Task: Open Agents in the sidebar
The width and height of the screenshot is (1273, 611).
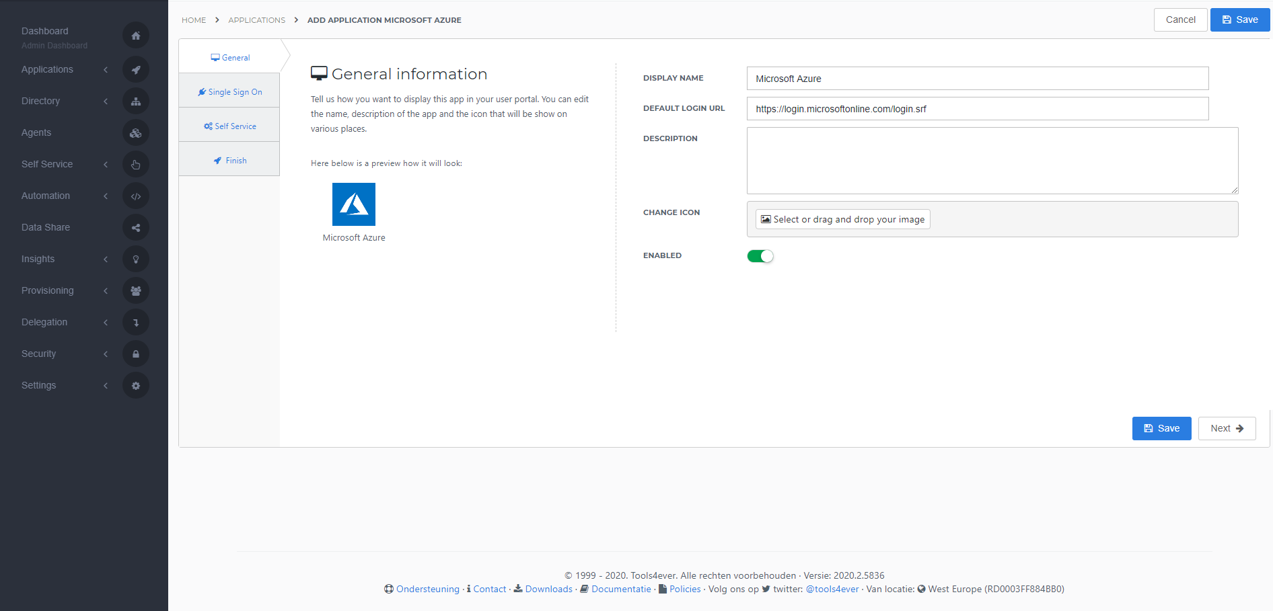Action: coord(36,132)
